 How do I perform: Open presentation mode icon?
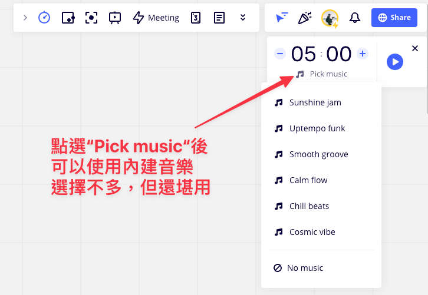[x=115, y=18]
